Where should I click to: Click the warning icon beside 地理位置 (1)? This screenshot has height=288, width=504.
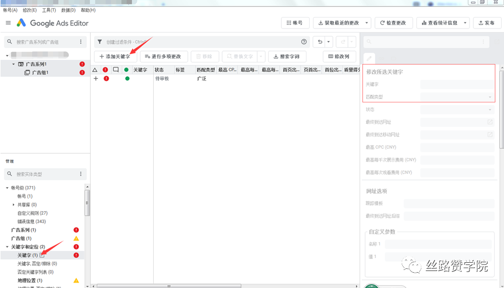(x=76, y=280)
